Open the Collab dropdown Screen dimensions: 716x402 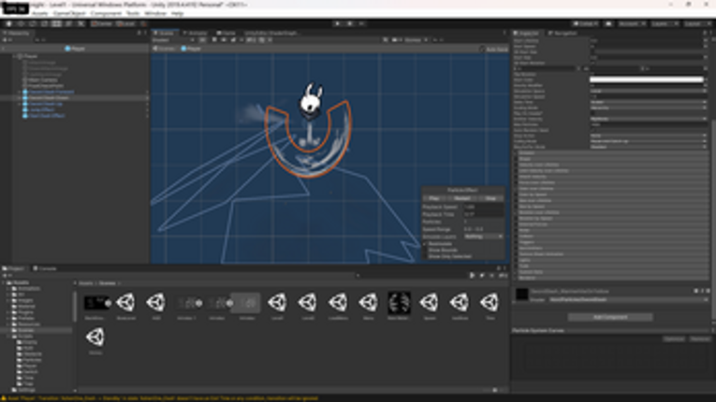pos(586,23)
